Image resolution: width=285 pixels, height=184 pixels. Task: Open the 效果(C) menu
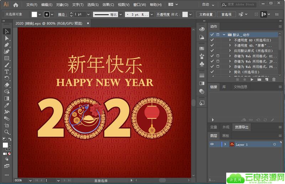click(x=108, y=5)
